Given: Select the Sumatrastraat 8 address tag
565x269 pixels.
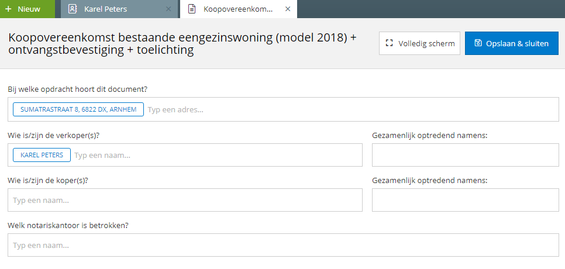Looking at the screenshot, I should pos(78,109).
